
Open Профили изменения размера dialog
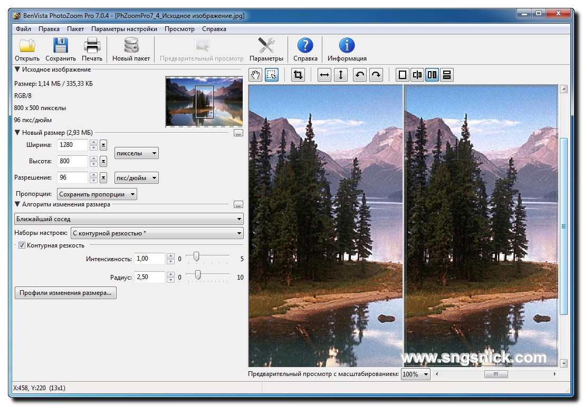[65, 292]
